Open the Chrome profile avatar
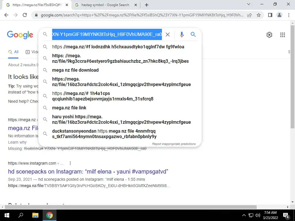This screenshot has width=295, height=221. [x=279, y=15]
